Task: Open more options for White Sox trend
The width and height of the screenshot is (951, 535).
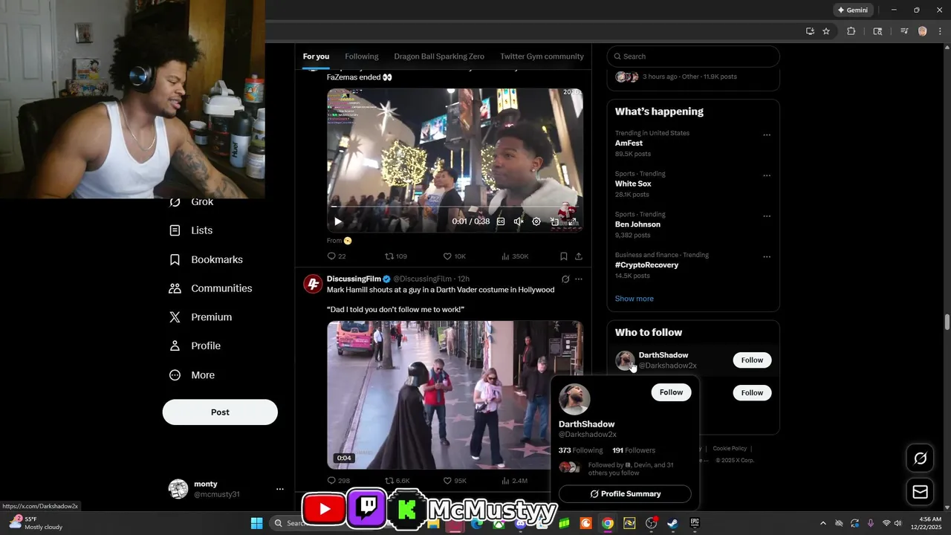Action: 767,176
